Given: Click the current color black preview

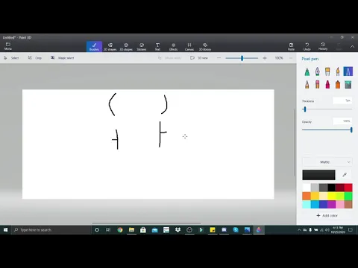Looking at the screenshot, I should [x=318, y=175].
